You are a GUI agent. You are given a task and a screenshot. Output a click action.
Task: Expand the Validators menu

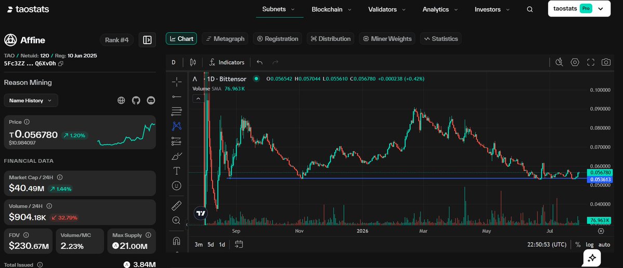pos(386,9)
